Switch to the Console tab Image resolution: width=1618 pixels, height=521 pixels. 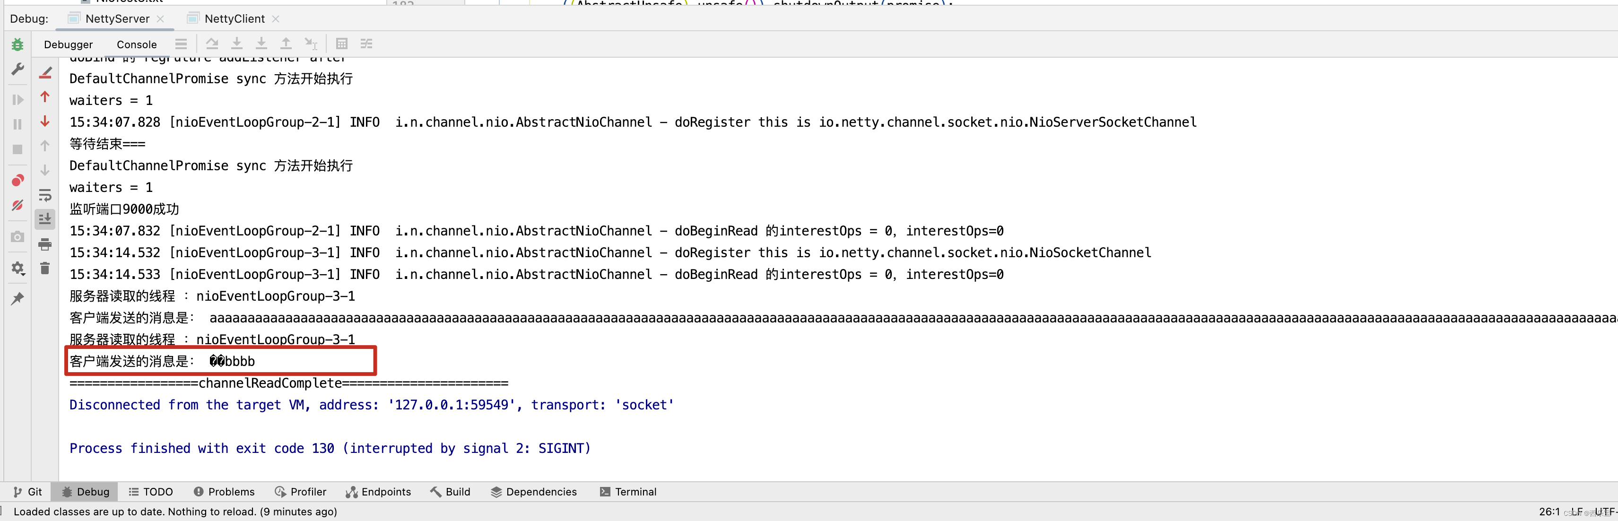click(x=137, y=44)
